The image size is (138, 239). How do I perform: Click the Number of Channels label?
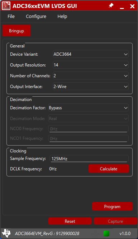point(30,76)
